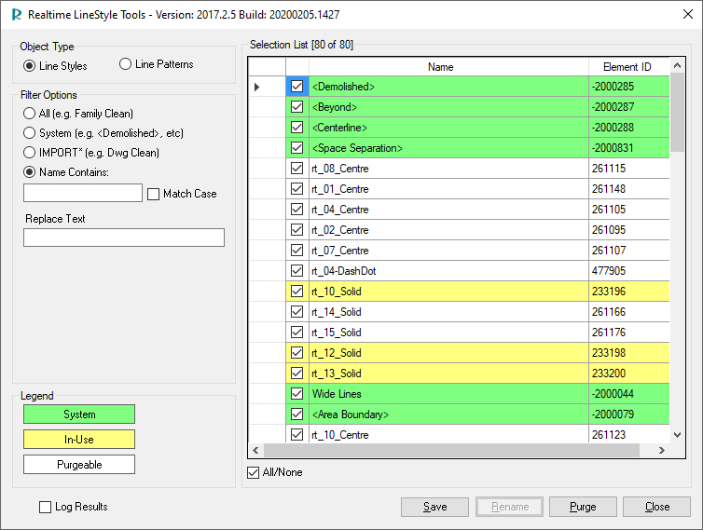Click Element ID cell 261095
Image resolution: width=703 pixels, height=530 pixels.
click(629, 230)
